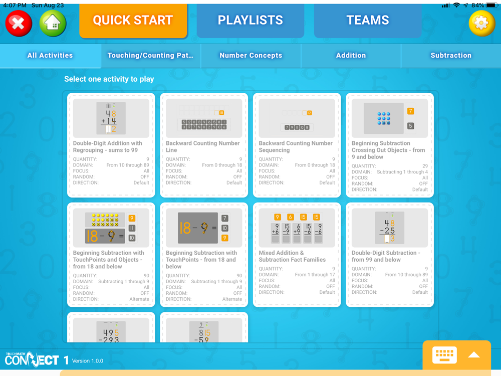Select Mixed Addition & Subtraction Fact Families title
This screenshot has height=376, width=501.
[x=292, y=256]
